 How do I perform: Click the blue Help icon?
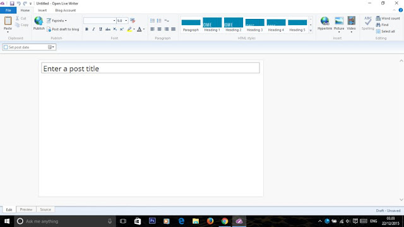[x=401, y=10]
